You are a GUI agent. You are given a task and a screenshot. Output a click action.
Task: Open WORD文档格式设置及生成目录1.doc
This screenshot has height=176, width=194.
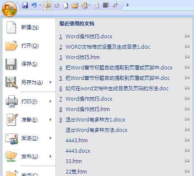tap(105, 47)
